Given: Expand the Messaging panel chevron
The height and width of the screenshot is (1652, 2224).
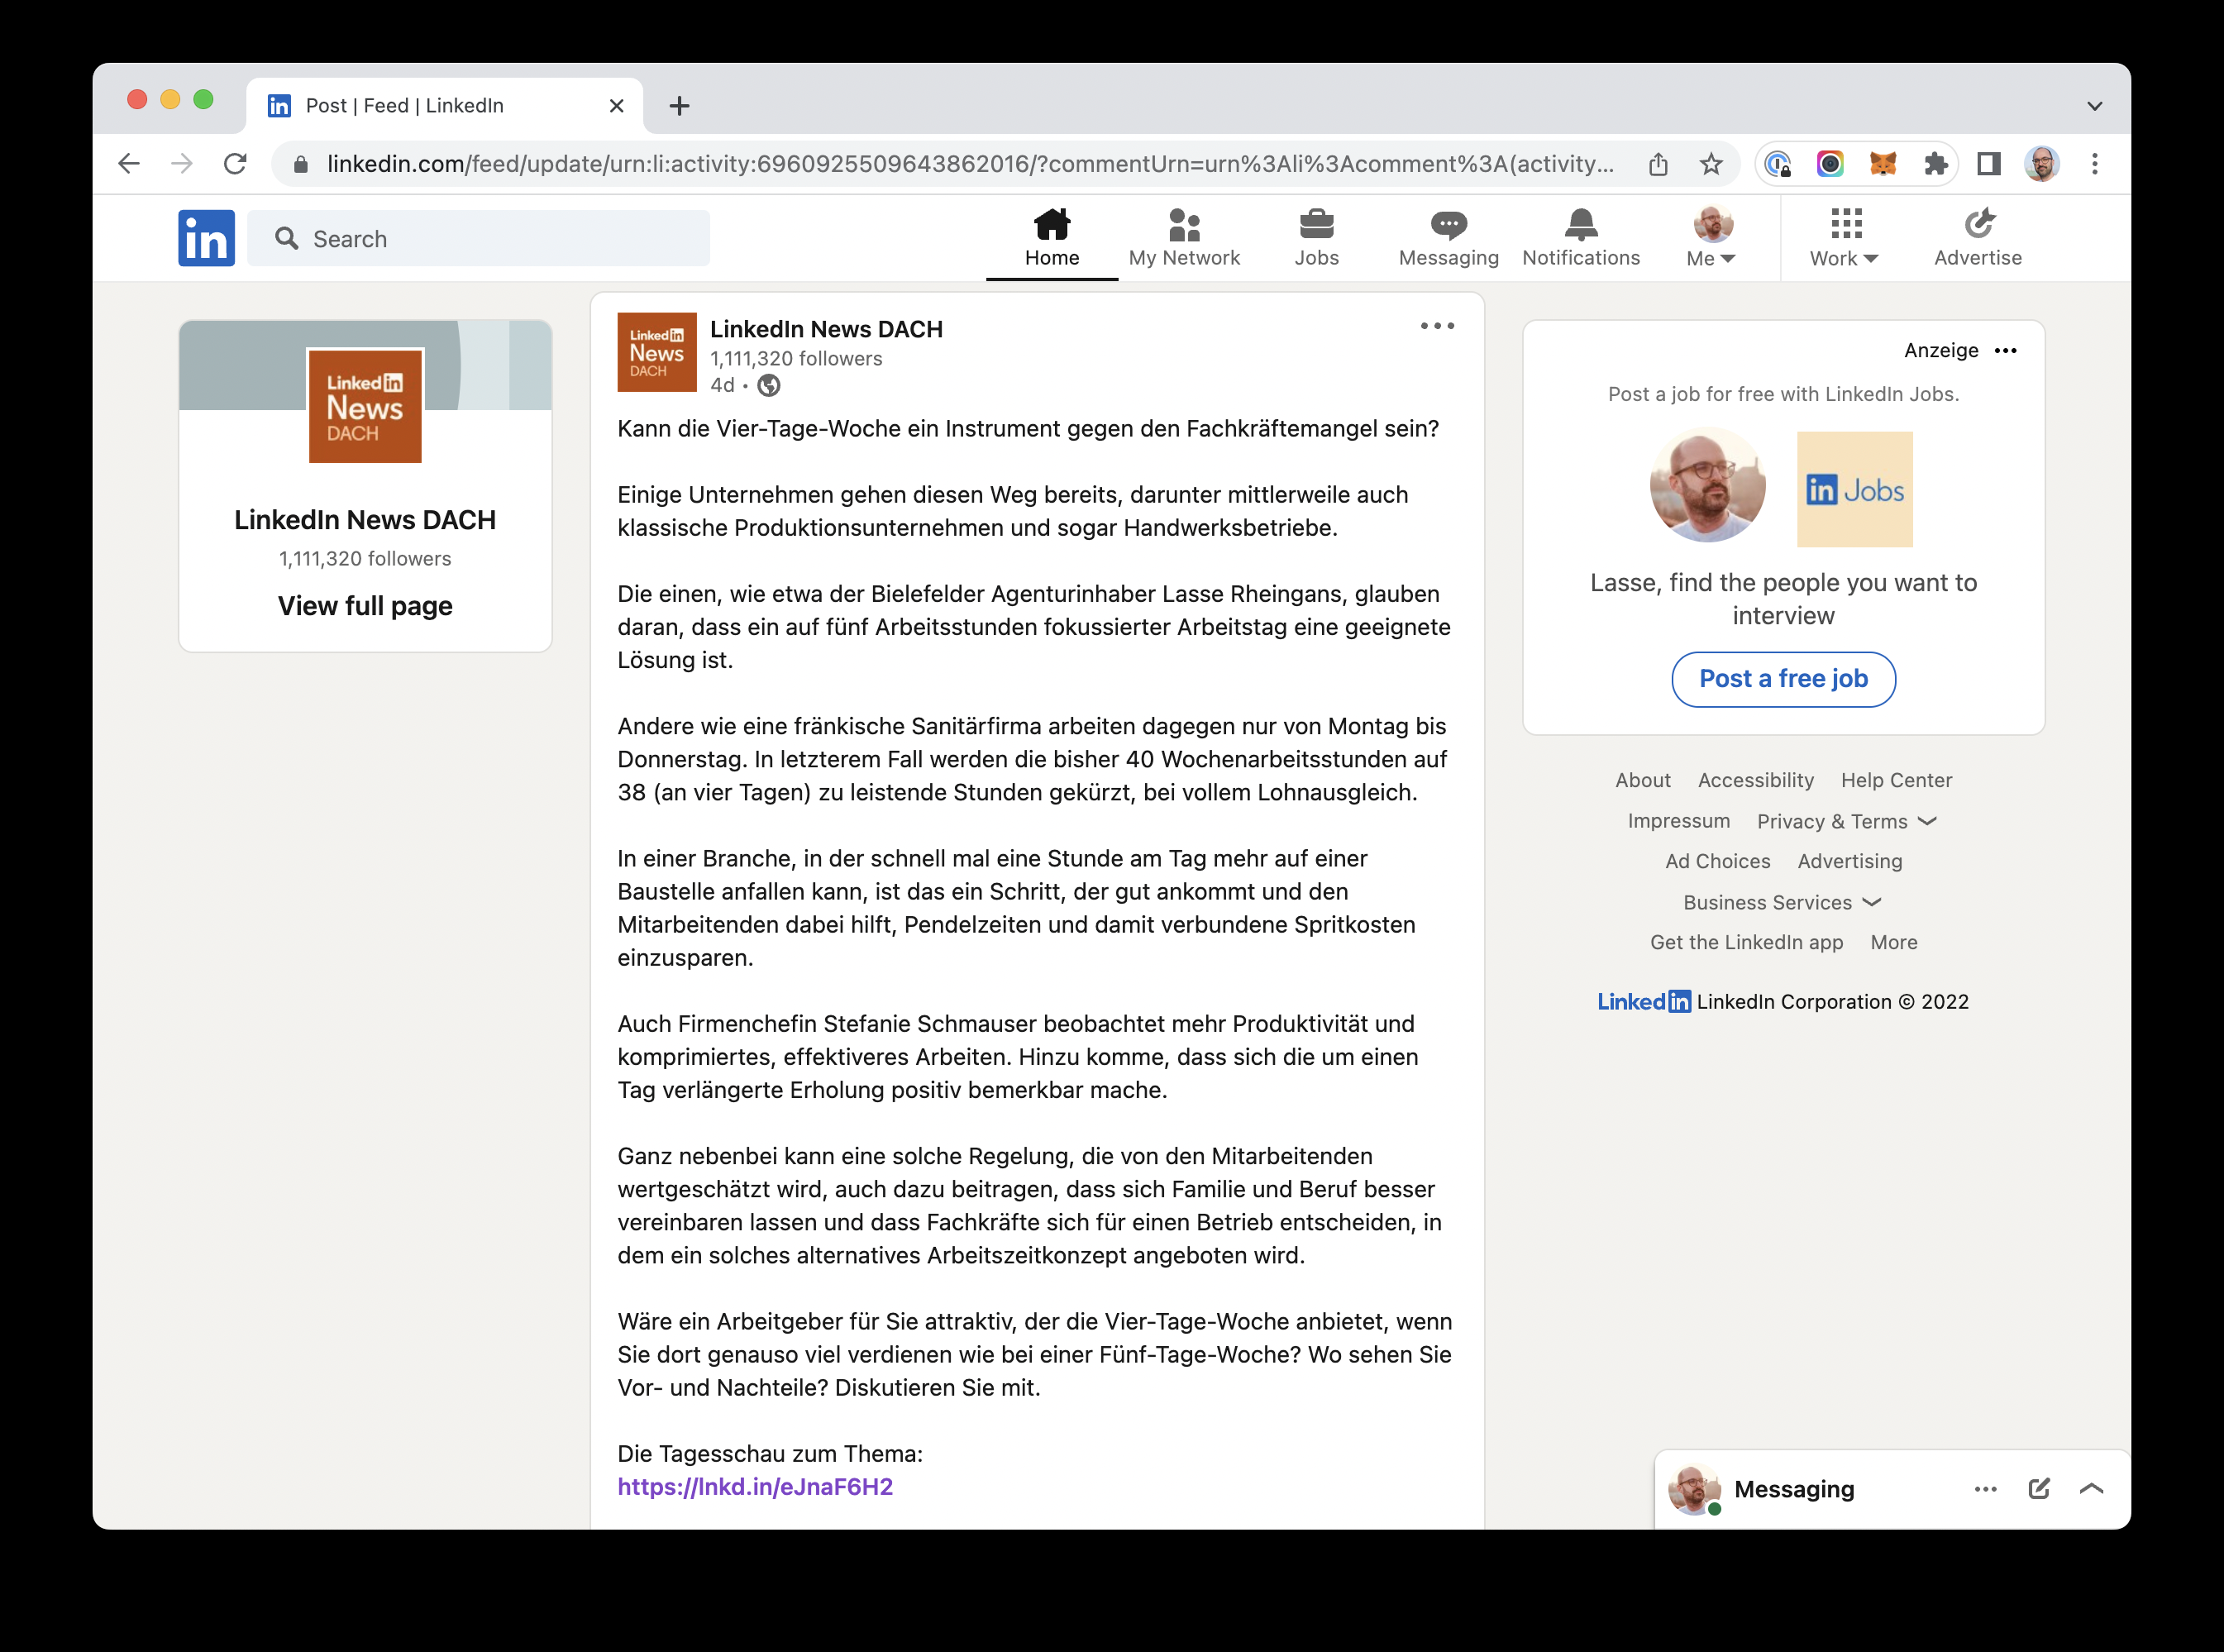Looking at the screenshot, I should click(x=2091, y=1489).
